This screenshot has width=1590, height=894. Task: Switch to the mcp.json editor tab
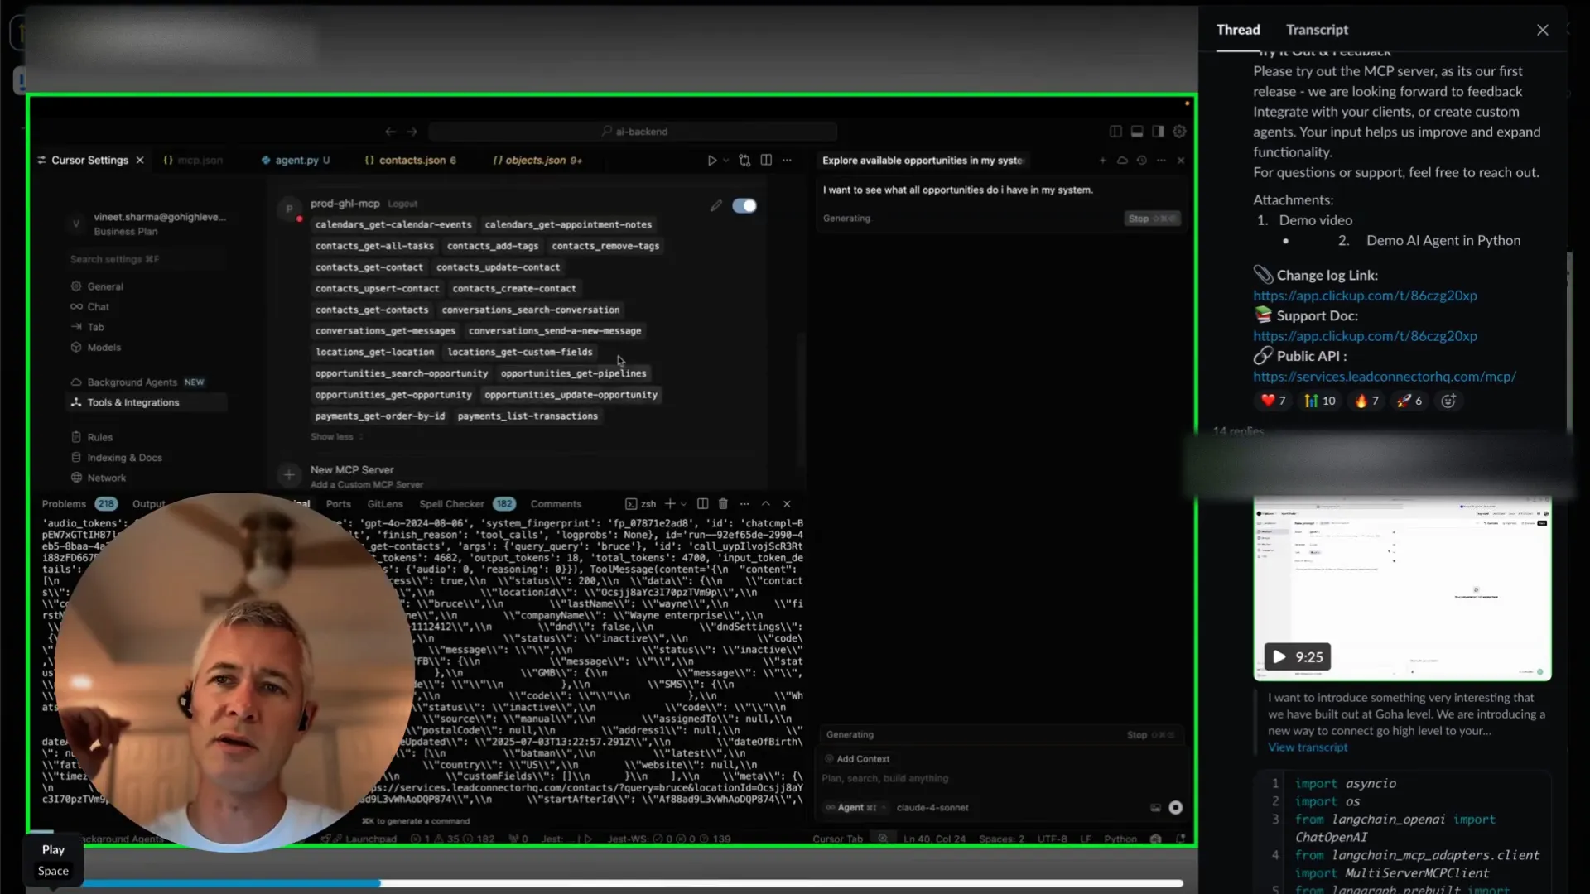pos(194,161)
